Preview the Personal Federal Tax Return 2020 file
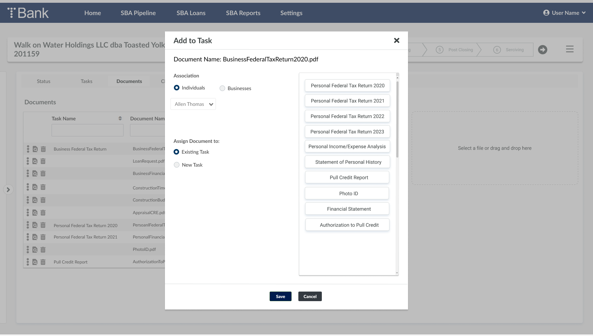This screenshot has width=593, height=336. (35, 226)
